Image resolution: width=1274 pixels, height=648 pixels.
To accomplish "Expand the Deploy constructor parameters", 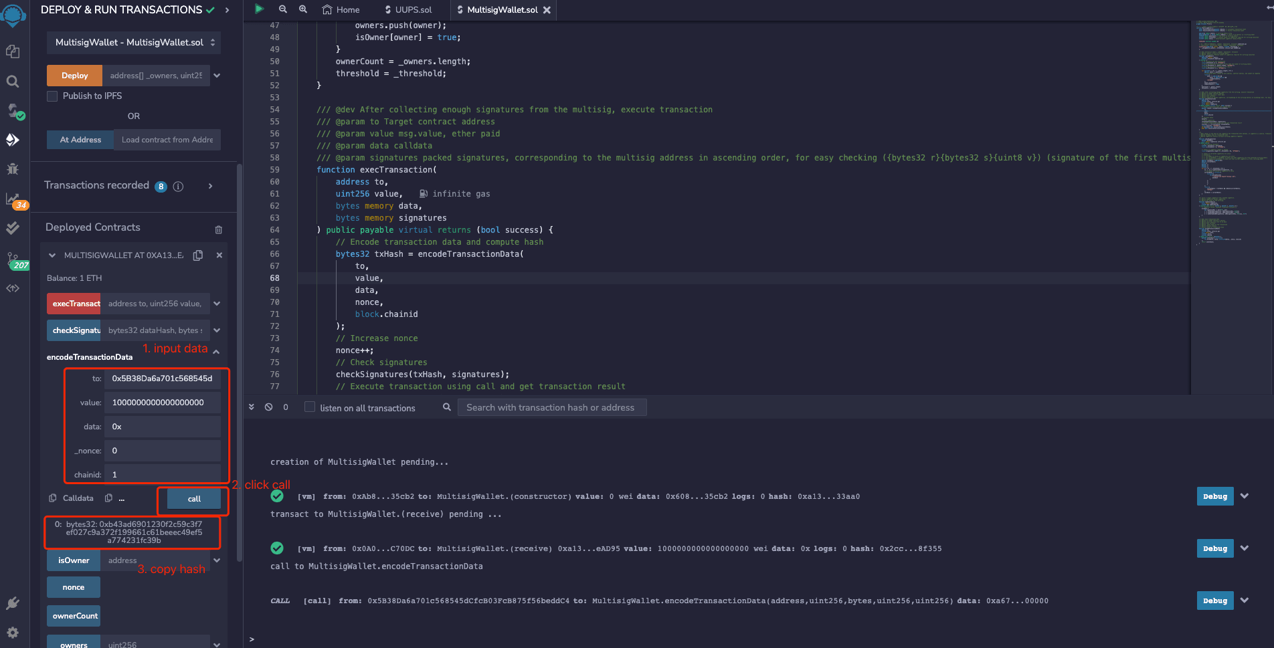I will coord(217,76).
